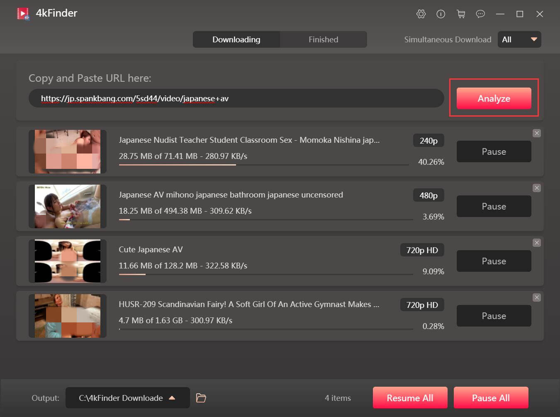Open the output folder icon
Viewport: 560px width, 417px height.
[x=201, y=398]
